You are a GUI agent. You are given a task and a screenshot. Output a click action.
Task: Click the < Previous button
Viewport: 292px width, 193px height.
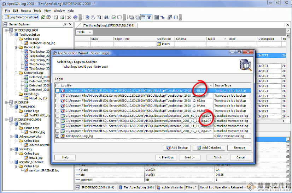[x=166, y=157]
